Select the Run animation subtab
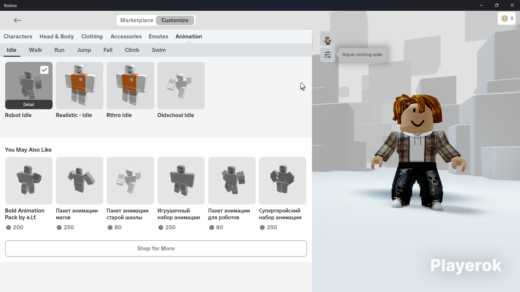The image size is (520, 292). click(x=59, y=50)
